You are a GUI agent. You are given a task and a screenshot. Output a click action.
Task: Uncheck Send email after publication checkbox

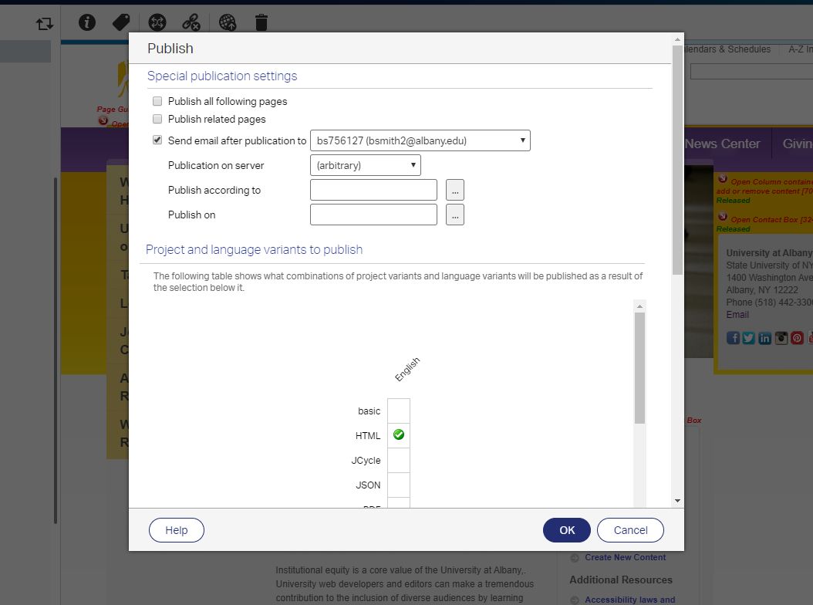(x=157, y=140)
